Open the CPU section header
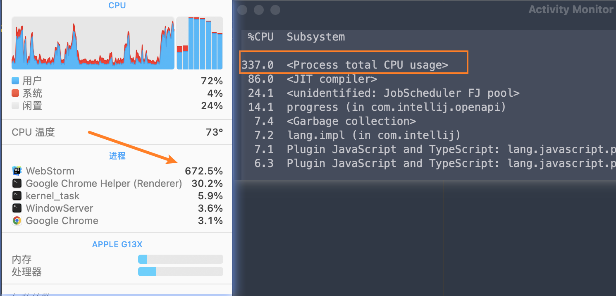 click(x=117, y=5)
